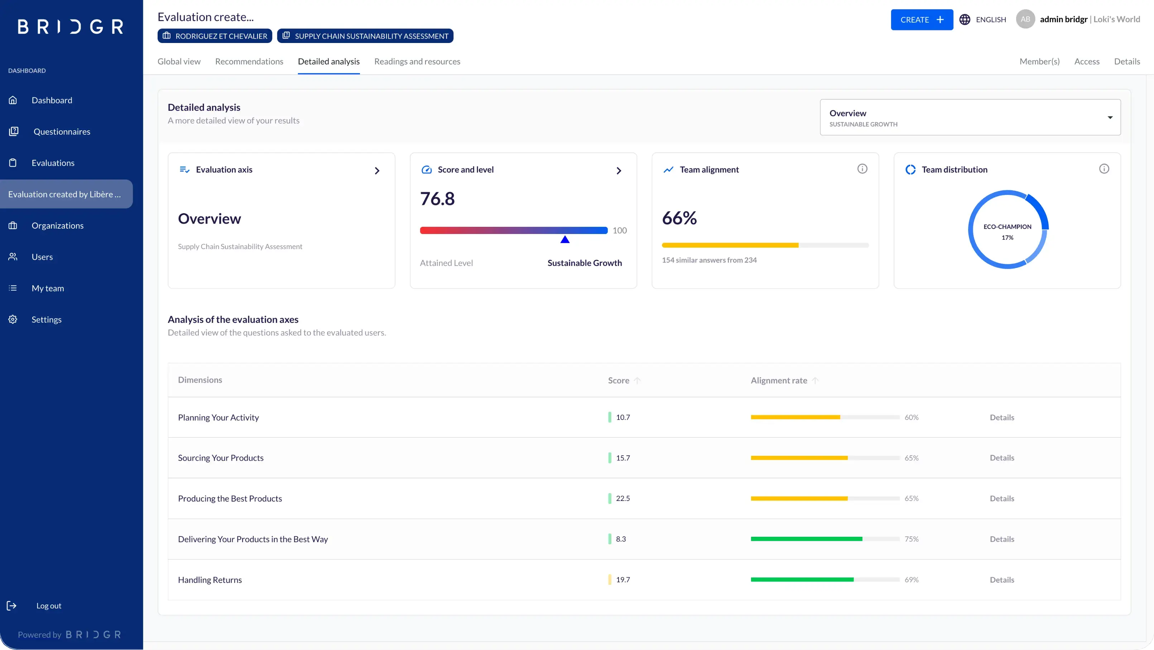Click the Log out arrow icon
The image size is (1154, 650).
(x=12, y=606)
